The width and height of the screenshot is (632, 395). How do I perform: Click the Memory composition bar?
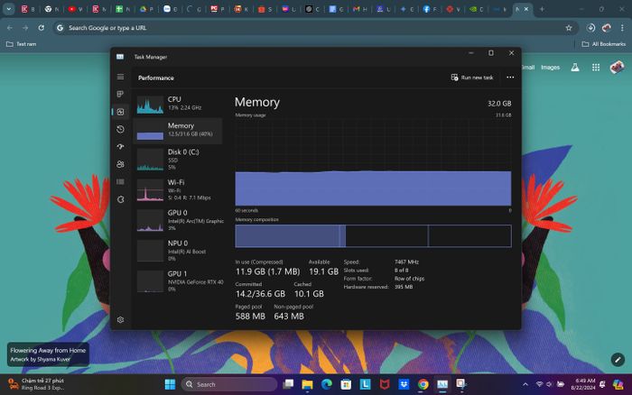tap(373, 236)
